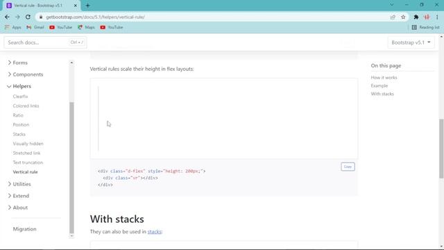Focus the Search docs field

pos(45,42)
